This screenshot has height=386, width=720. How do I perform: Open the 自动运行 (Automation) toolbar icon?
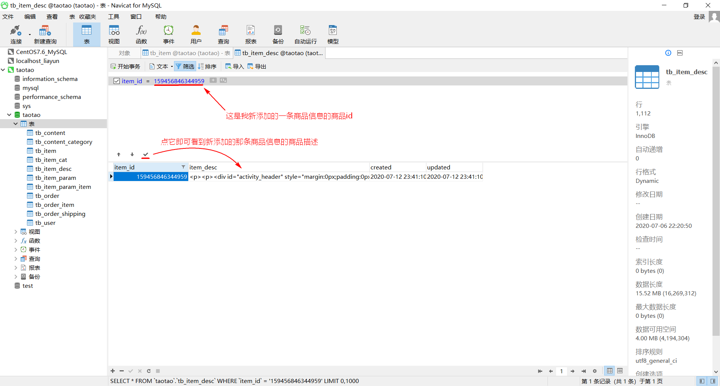click(x=306, y=34)
